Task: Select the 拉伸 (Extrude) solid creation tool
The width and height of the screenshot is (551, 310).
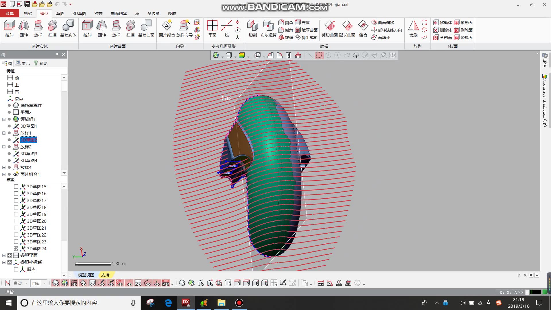Action: 9,29
